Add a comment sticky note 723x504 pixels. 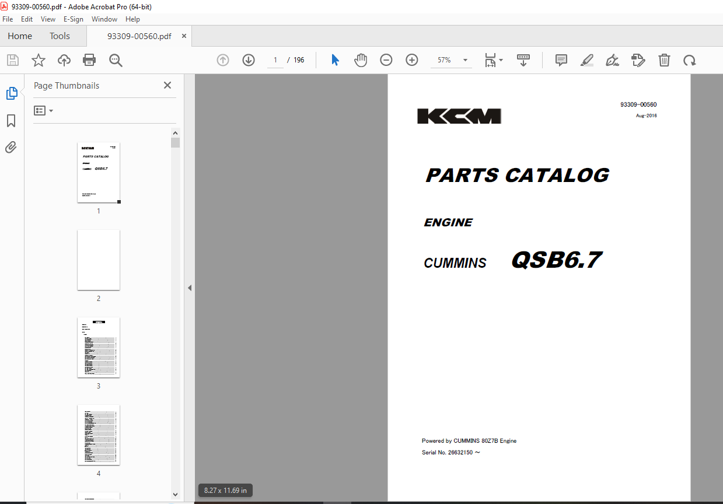tap(561, 60)
